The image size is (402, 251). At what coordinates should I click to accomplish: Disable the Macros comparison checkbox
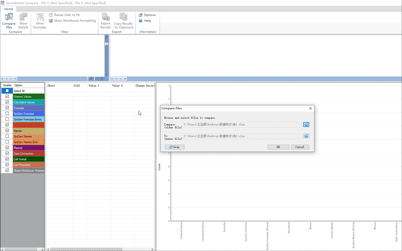(x=7, y=148)
